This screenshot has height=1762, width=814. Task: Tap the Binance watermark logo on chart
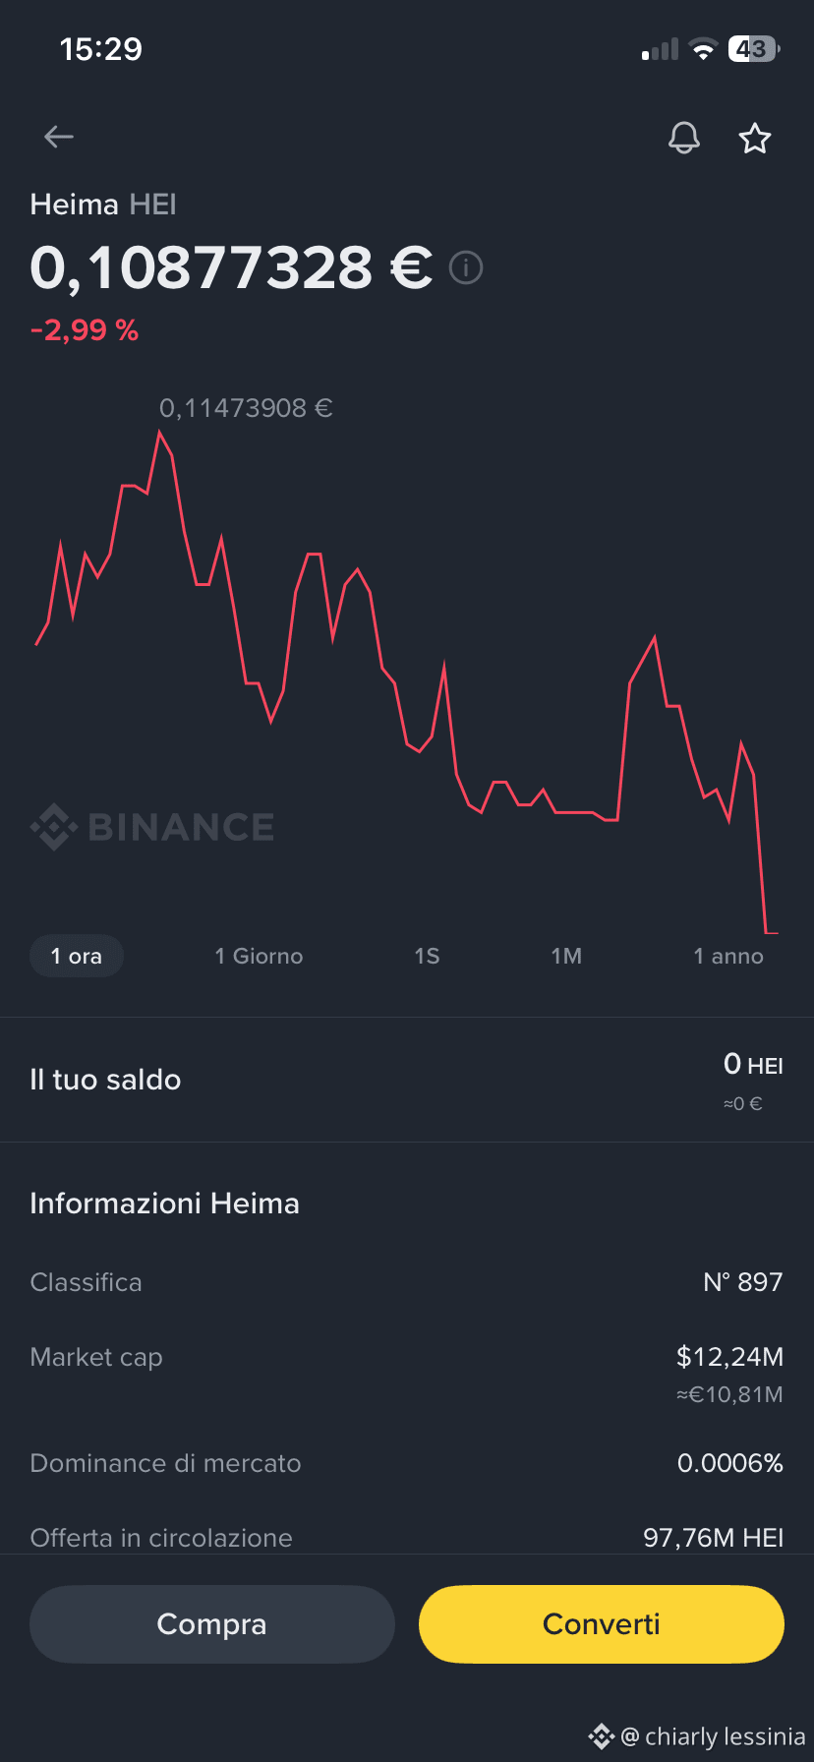coord(152,827)
